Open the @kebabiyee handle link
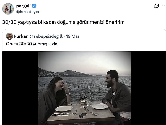 (x=28, y=12)
